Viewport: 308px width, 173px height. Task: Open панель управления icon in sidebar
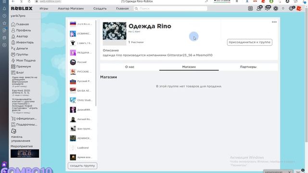pos(14,131)
